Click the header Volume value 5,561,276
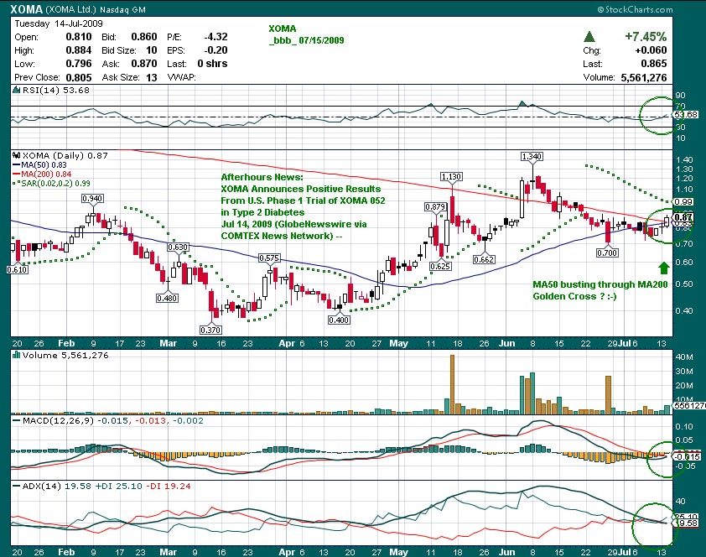Screen dimensions: 706x557 click(644, 77)
